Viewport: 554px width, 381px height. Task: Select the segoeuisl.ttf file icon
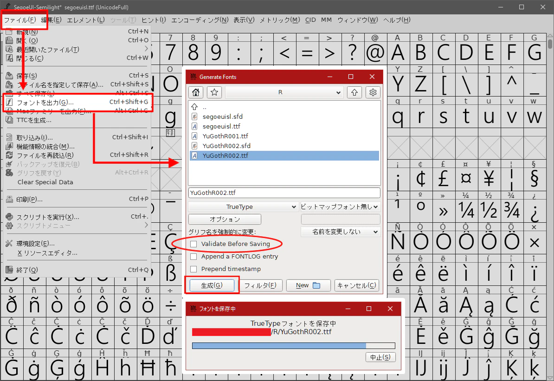[x=194, y=126]
